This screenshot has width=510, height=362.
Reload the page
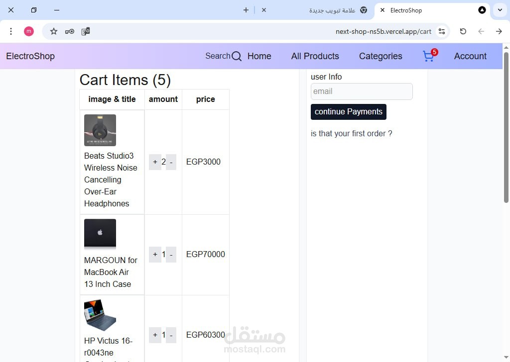(463, 31)
